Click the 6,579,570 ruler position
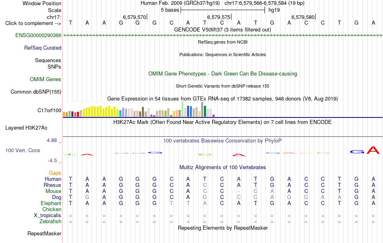This screenshot has height=243, width=383. pos(134,17)
